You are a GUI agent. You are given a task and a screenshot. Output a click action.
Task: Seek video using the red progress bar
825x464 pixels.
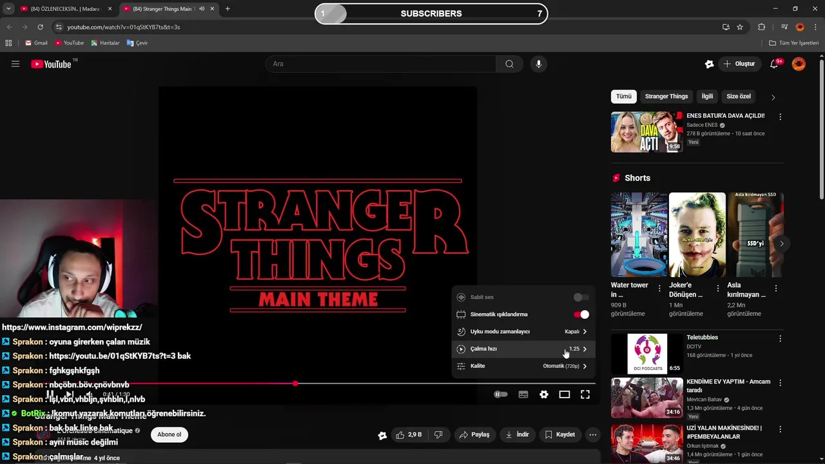point(377,383)
